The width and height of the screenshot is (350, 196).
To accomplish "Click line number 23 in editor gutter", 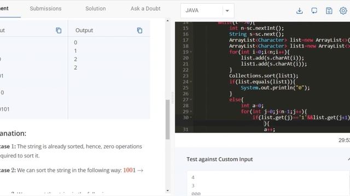I will (x=185, y=76).
